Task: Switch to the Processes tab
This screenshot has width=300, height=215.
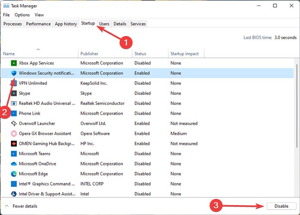Action: 12,24
